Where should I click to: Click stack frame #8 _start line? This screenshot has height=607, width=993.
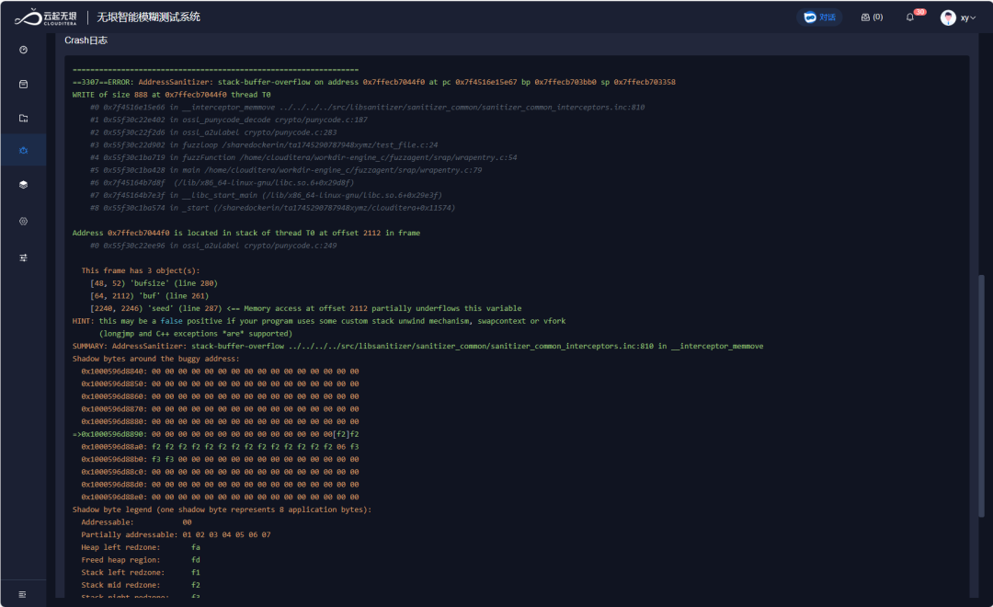pos(272,208)
